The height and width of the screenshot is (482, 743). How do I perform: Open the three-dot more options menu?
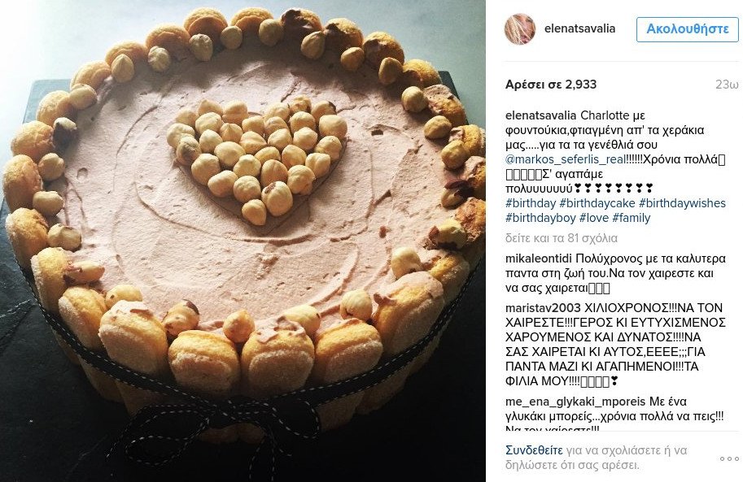point(729,458)
